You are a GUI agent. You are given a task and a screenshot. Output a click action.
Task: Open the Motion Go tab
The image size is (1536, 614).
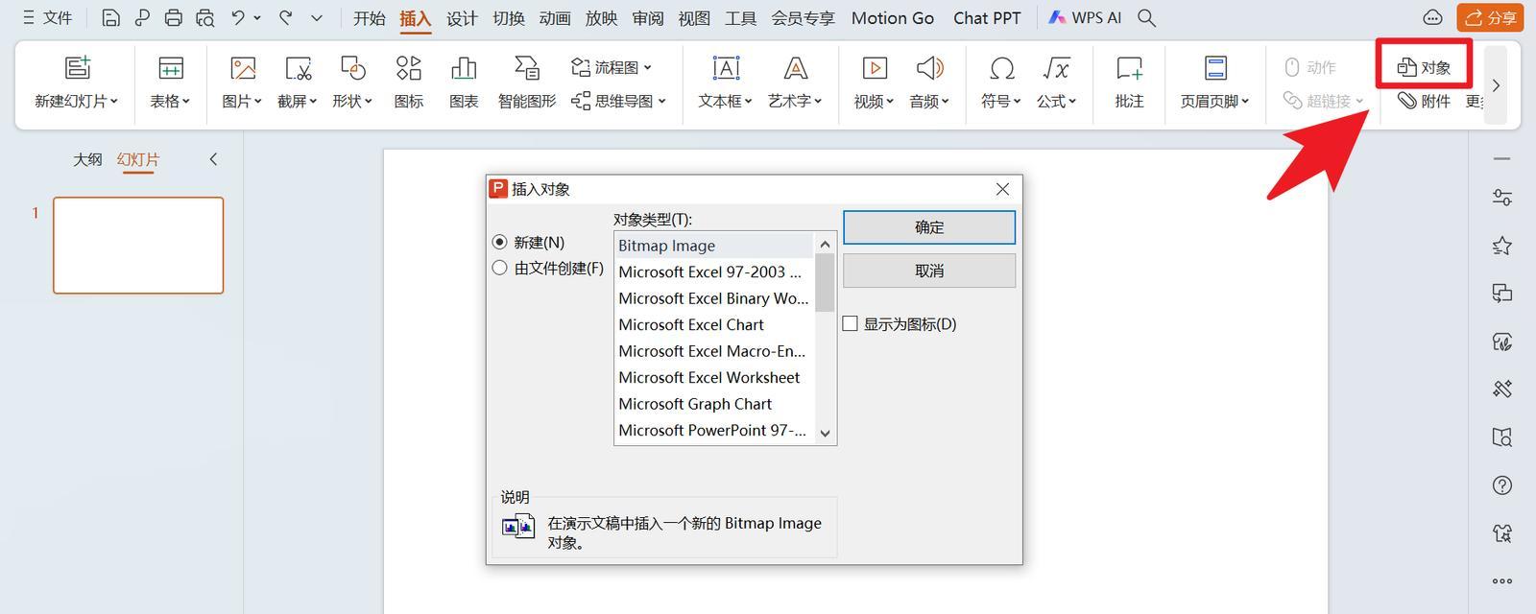893,18
